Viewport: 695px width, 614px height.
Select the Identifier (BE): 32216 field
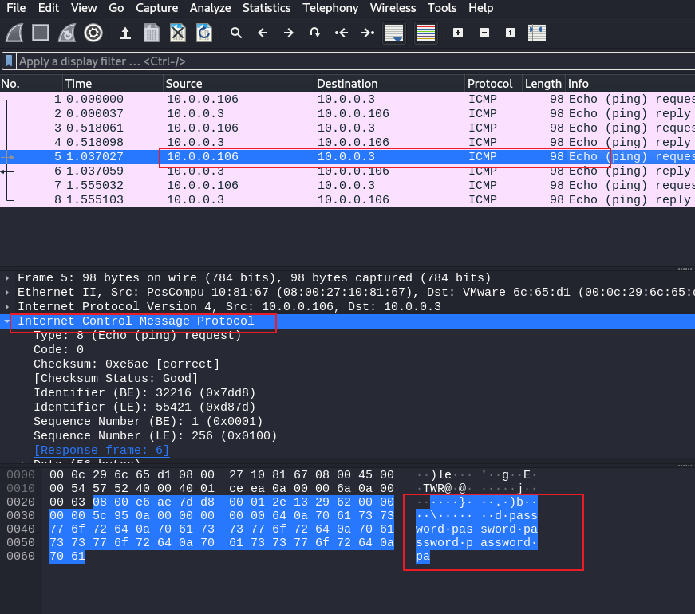144,393
